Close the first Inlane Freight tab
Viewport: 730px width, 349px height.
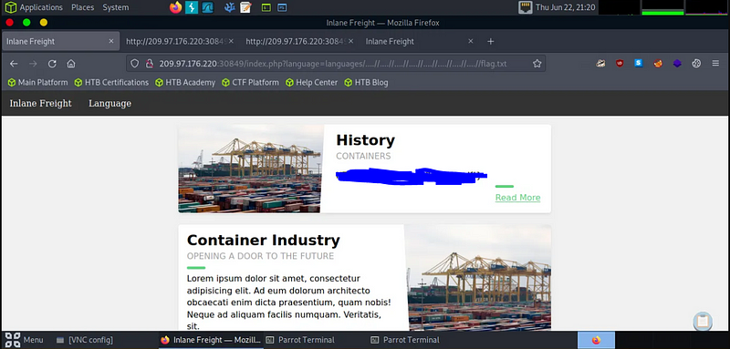(110, 41)
